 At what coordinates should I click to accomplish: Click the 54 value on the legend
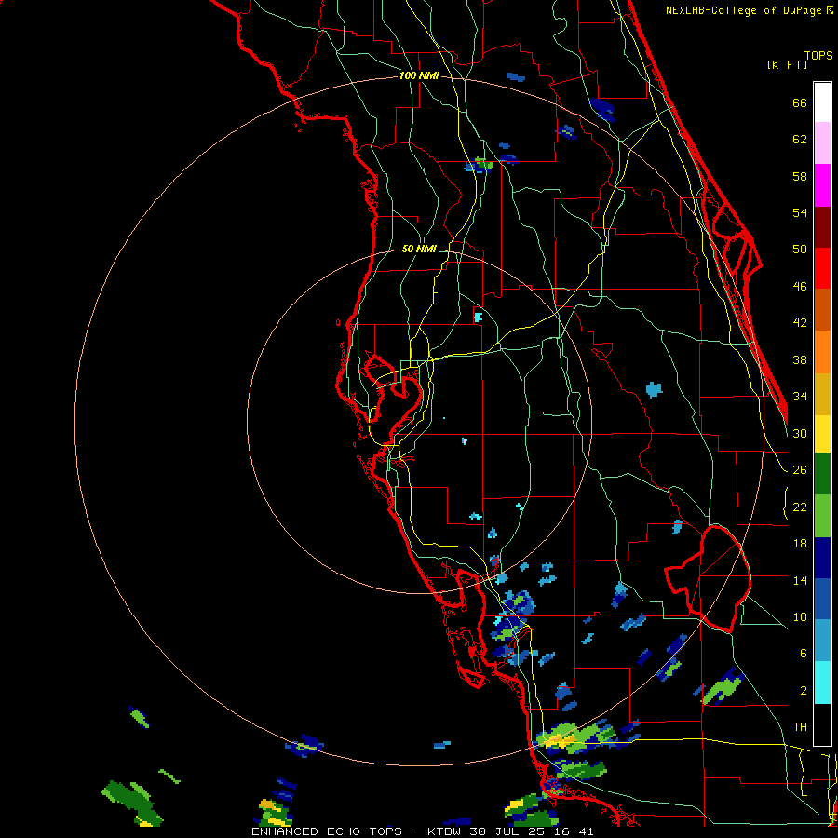pos(800,212)
